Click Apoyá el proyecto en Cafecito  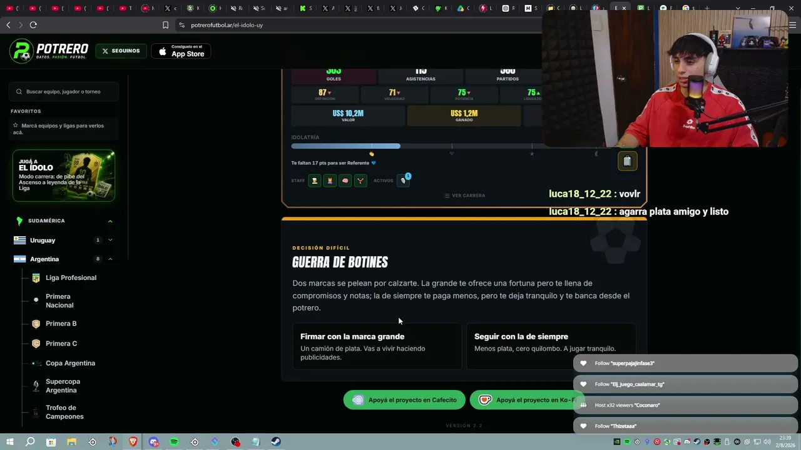(404, 400)
